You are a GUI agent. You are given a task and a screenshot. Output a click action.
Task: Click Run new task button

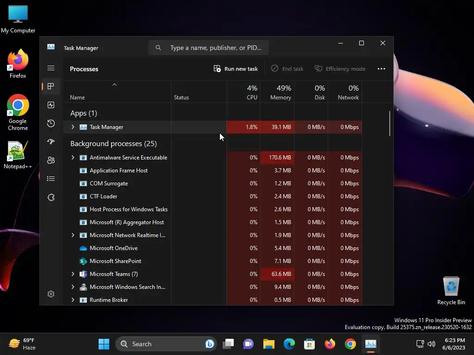click(x=236, y=69)
